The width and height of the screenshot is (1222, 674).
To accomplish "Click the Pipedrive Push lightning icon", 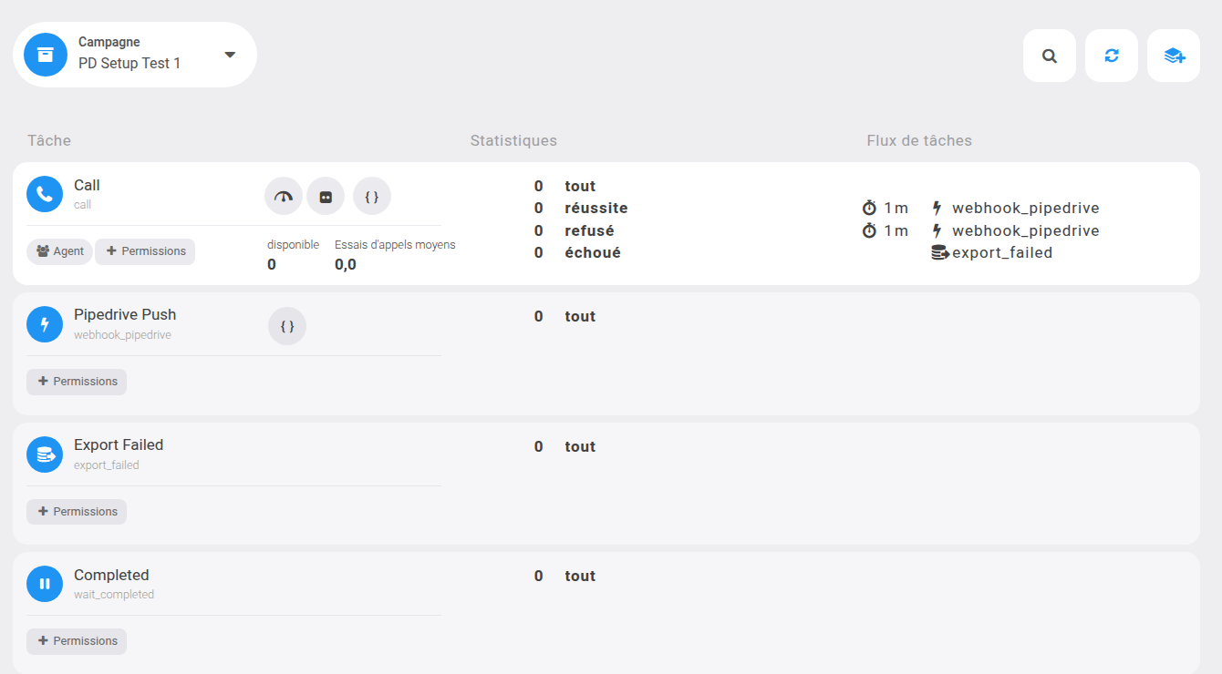I will point(45,324).
